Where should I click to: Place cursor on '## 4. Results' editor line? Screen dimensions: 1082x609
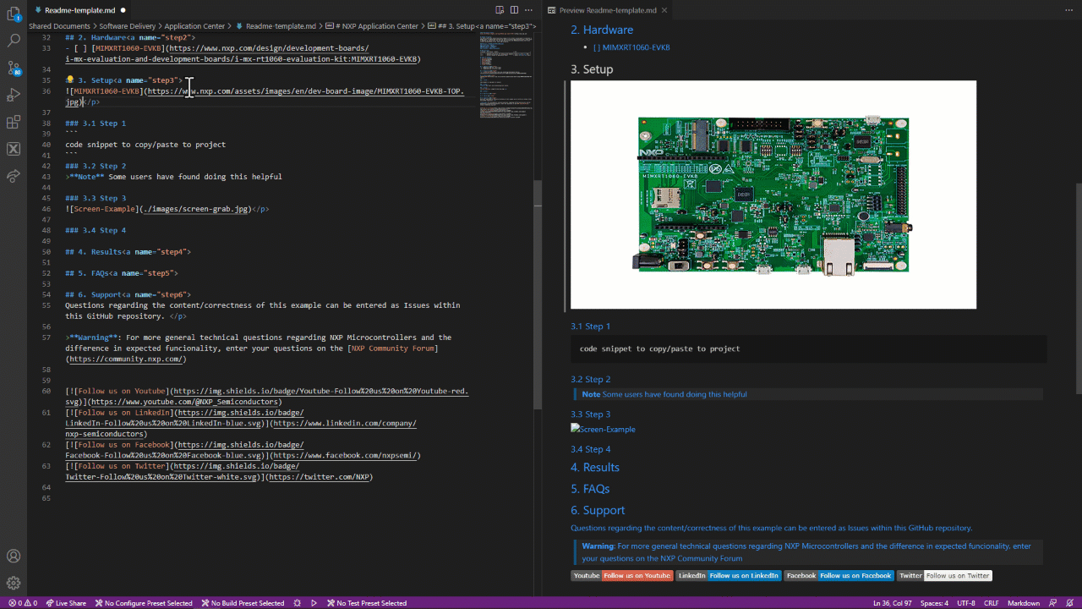click(128, 252)
